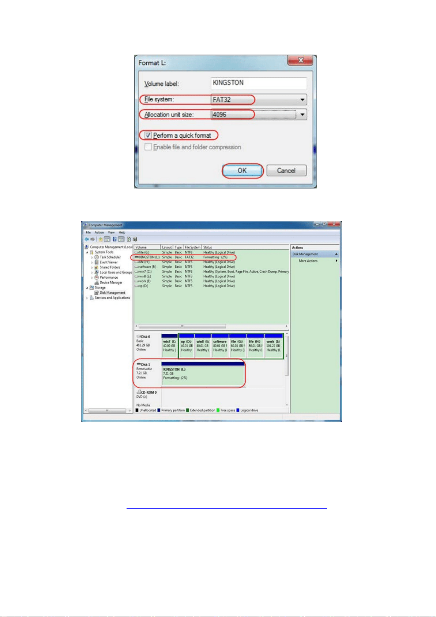This screenshot has height=617, width=436.
Task: Select the win7 (C:) partition block
Action: coord(169,346)
